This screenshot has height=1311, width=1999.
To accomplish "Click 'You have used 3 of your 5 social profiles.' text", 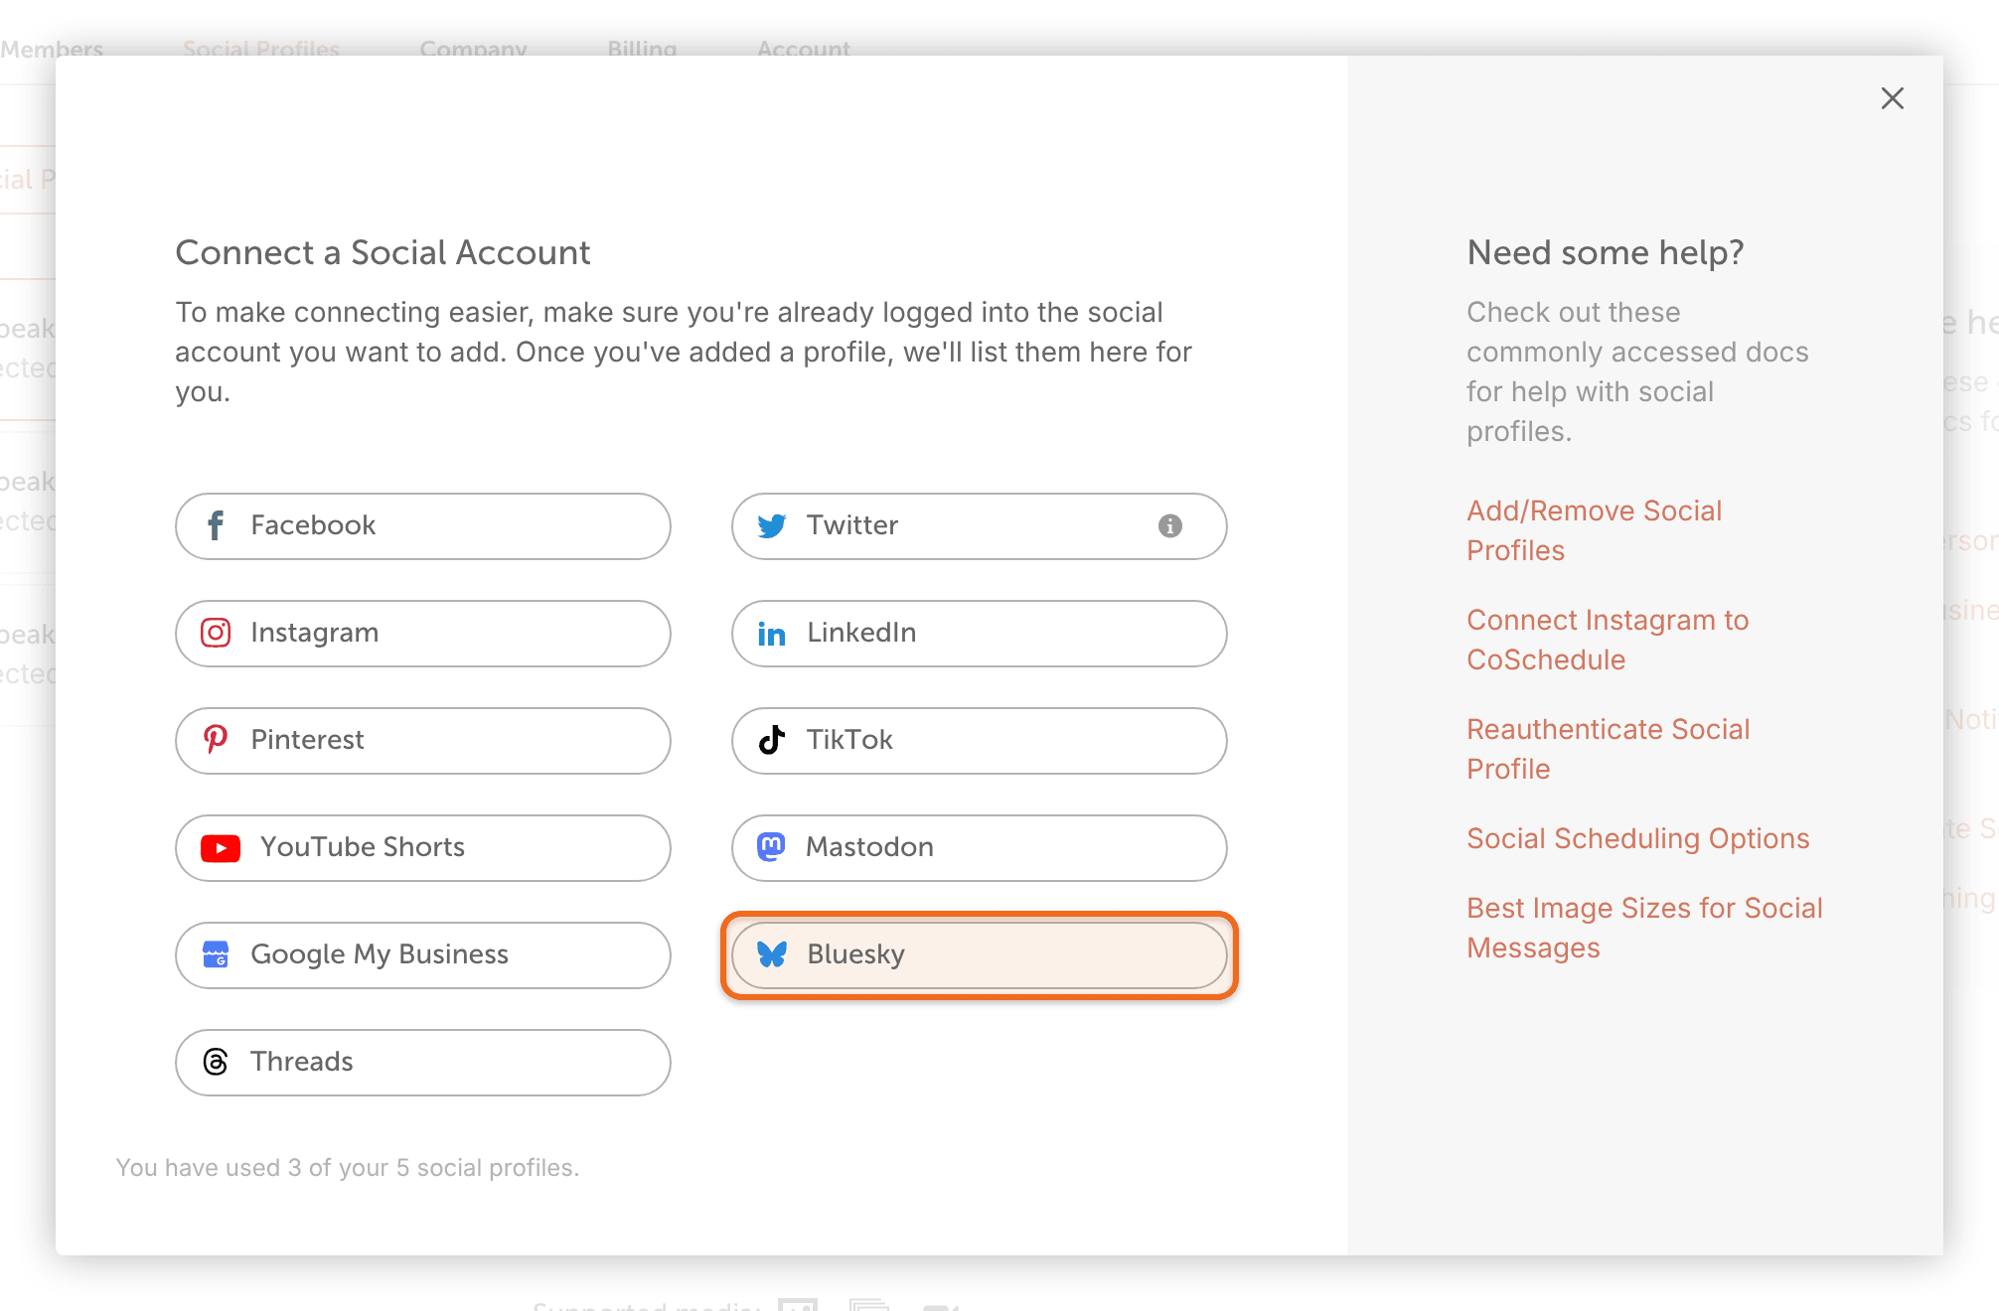I will tap(348, 1168).
